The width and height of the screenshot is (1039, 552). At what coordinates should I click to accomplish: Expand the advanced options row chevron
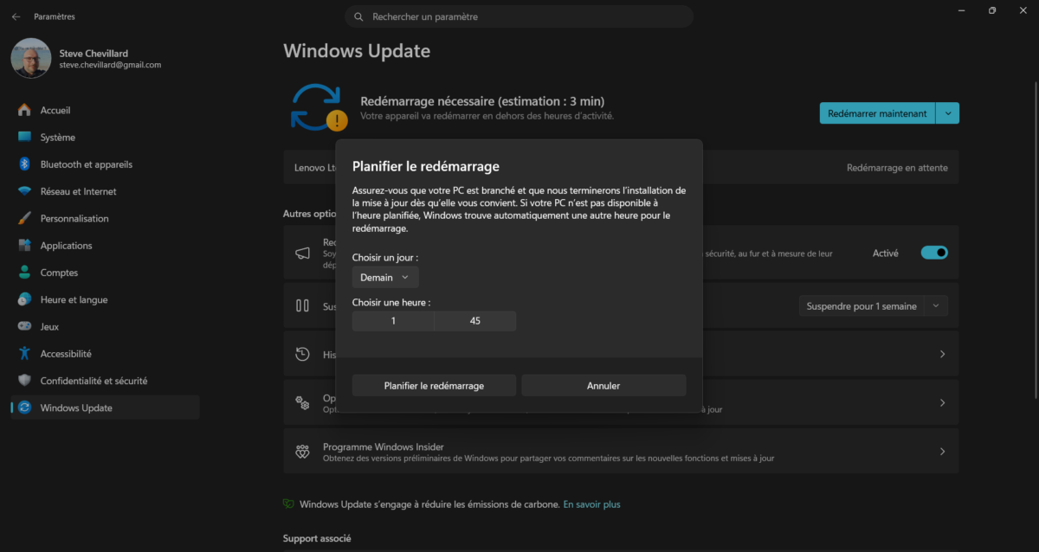coord(942,402)
